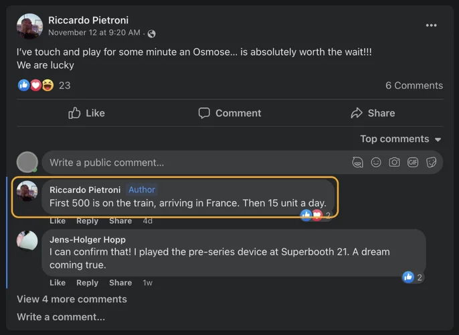
Task: Open the emoji picker in comment box
Action: click(x=376, y=162)
